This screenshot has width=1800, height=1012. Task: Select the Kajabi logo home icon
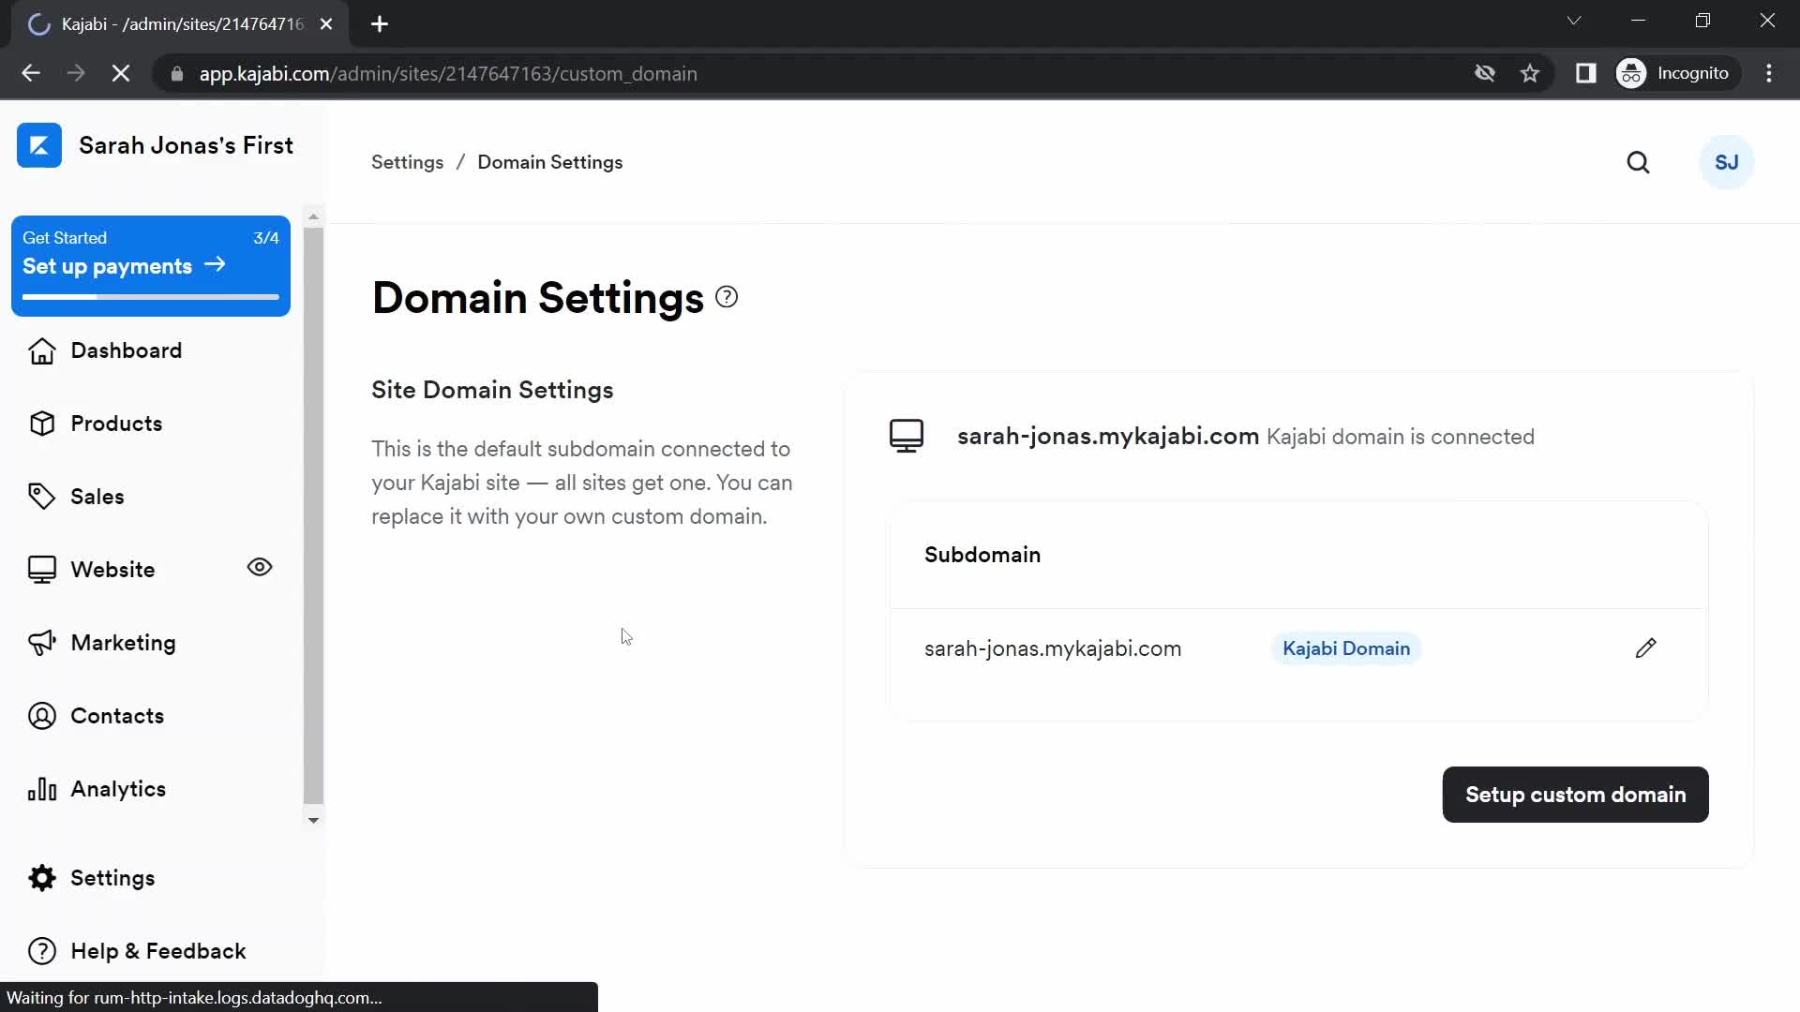[x=38, y=144]
